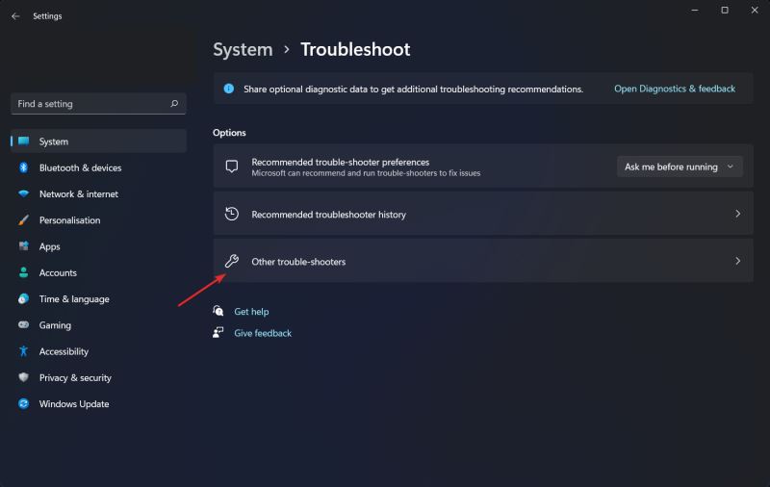
Task: Expand Other trouble-shooters chevron arrow
Action: pos(737,261)
